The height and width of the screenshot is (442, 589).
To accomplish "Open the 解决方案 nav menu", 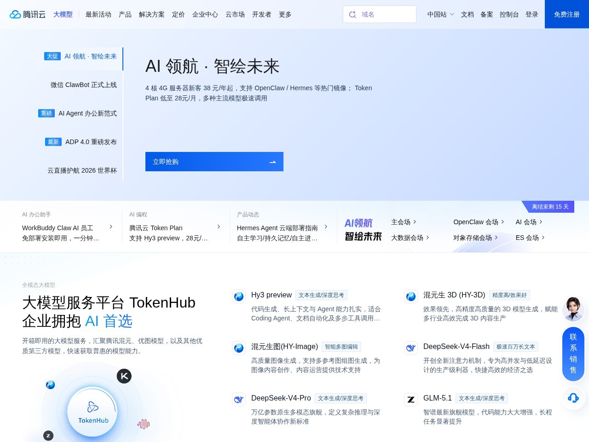I will (152, 14).
